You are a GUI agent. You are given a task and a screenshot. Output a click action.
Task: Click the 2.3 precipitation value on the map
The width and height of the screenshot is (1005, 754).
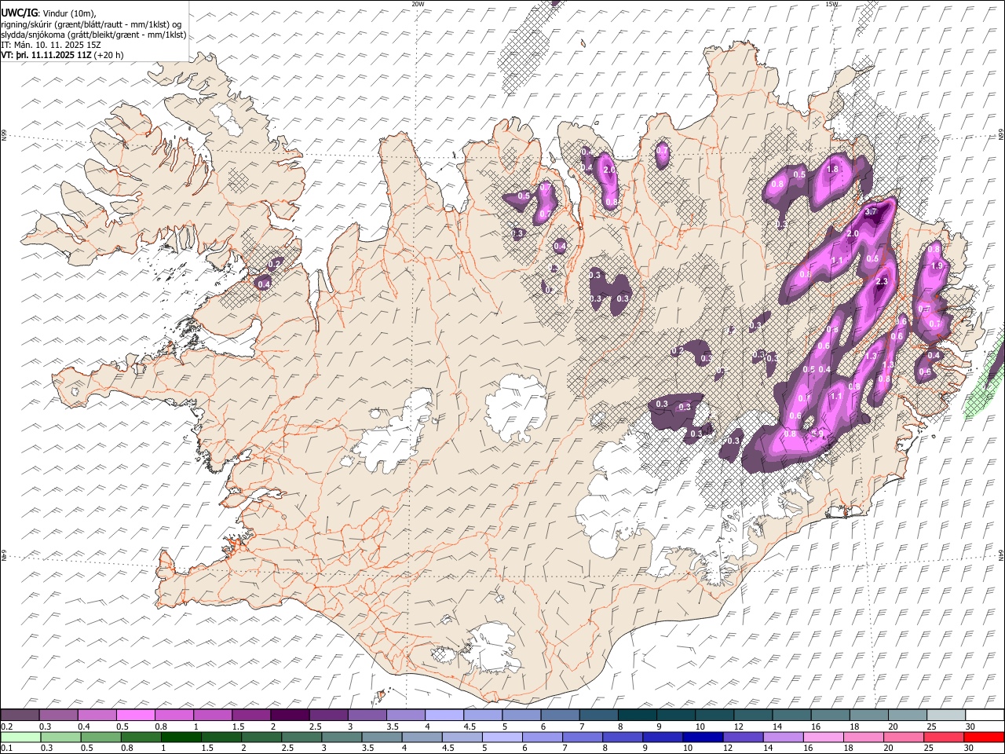(x=881, y=281)
